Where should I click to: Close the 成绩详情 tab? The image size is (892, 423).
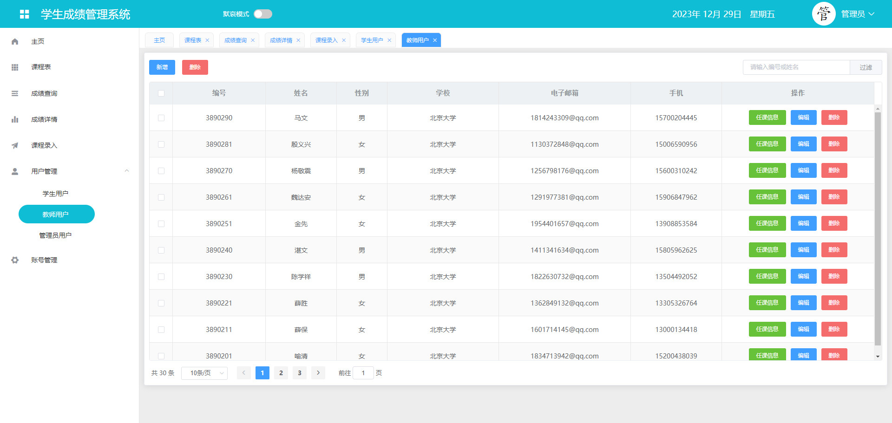point(298,40)
